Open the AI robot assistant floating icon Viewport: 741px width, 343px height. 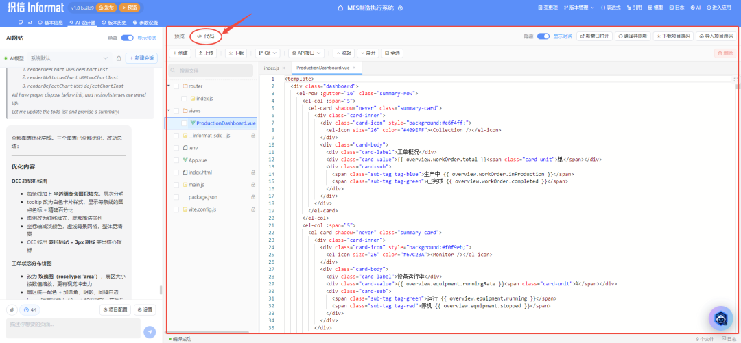pos(720,318)
